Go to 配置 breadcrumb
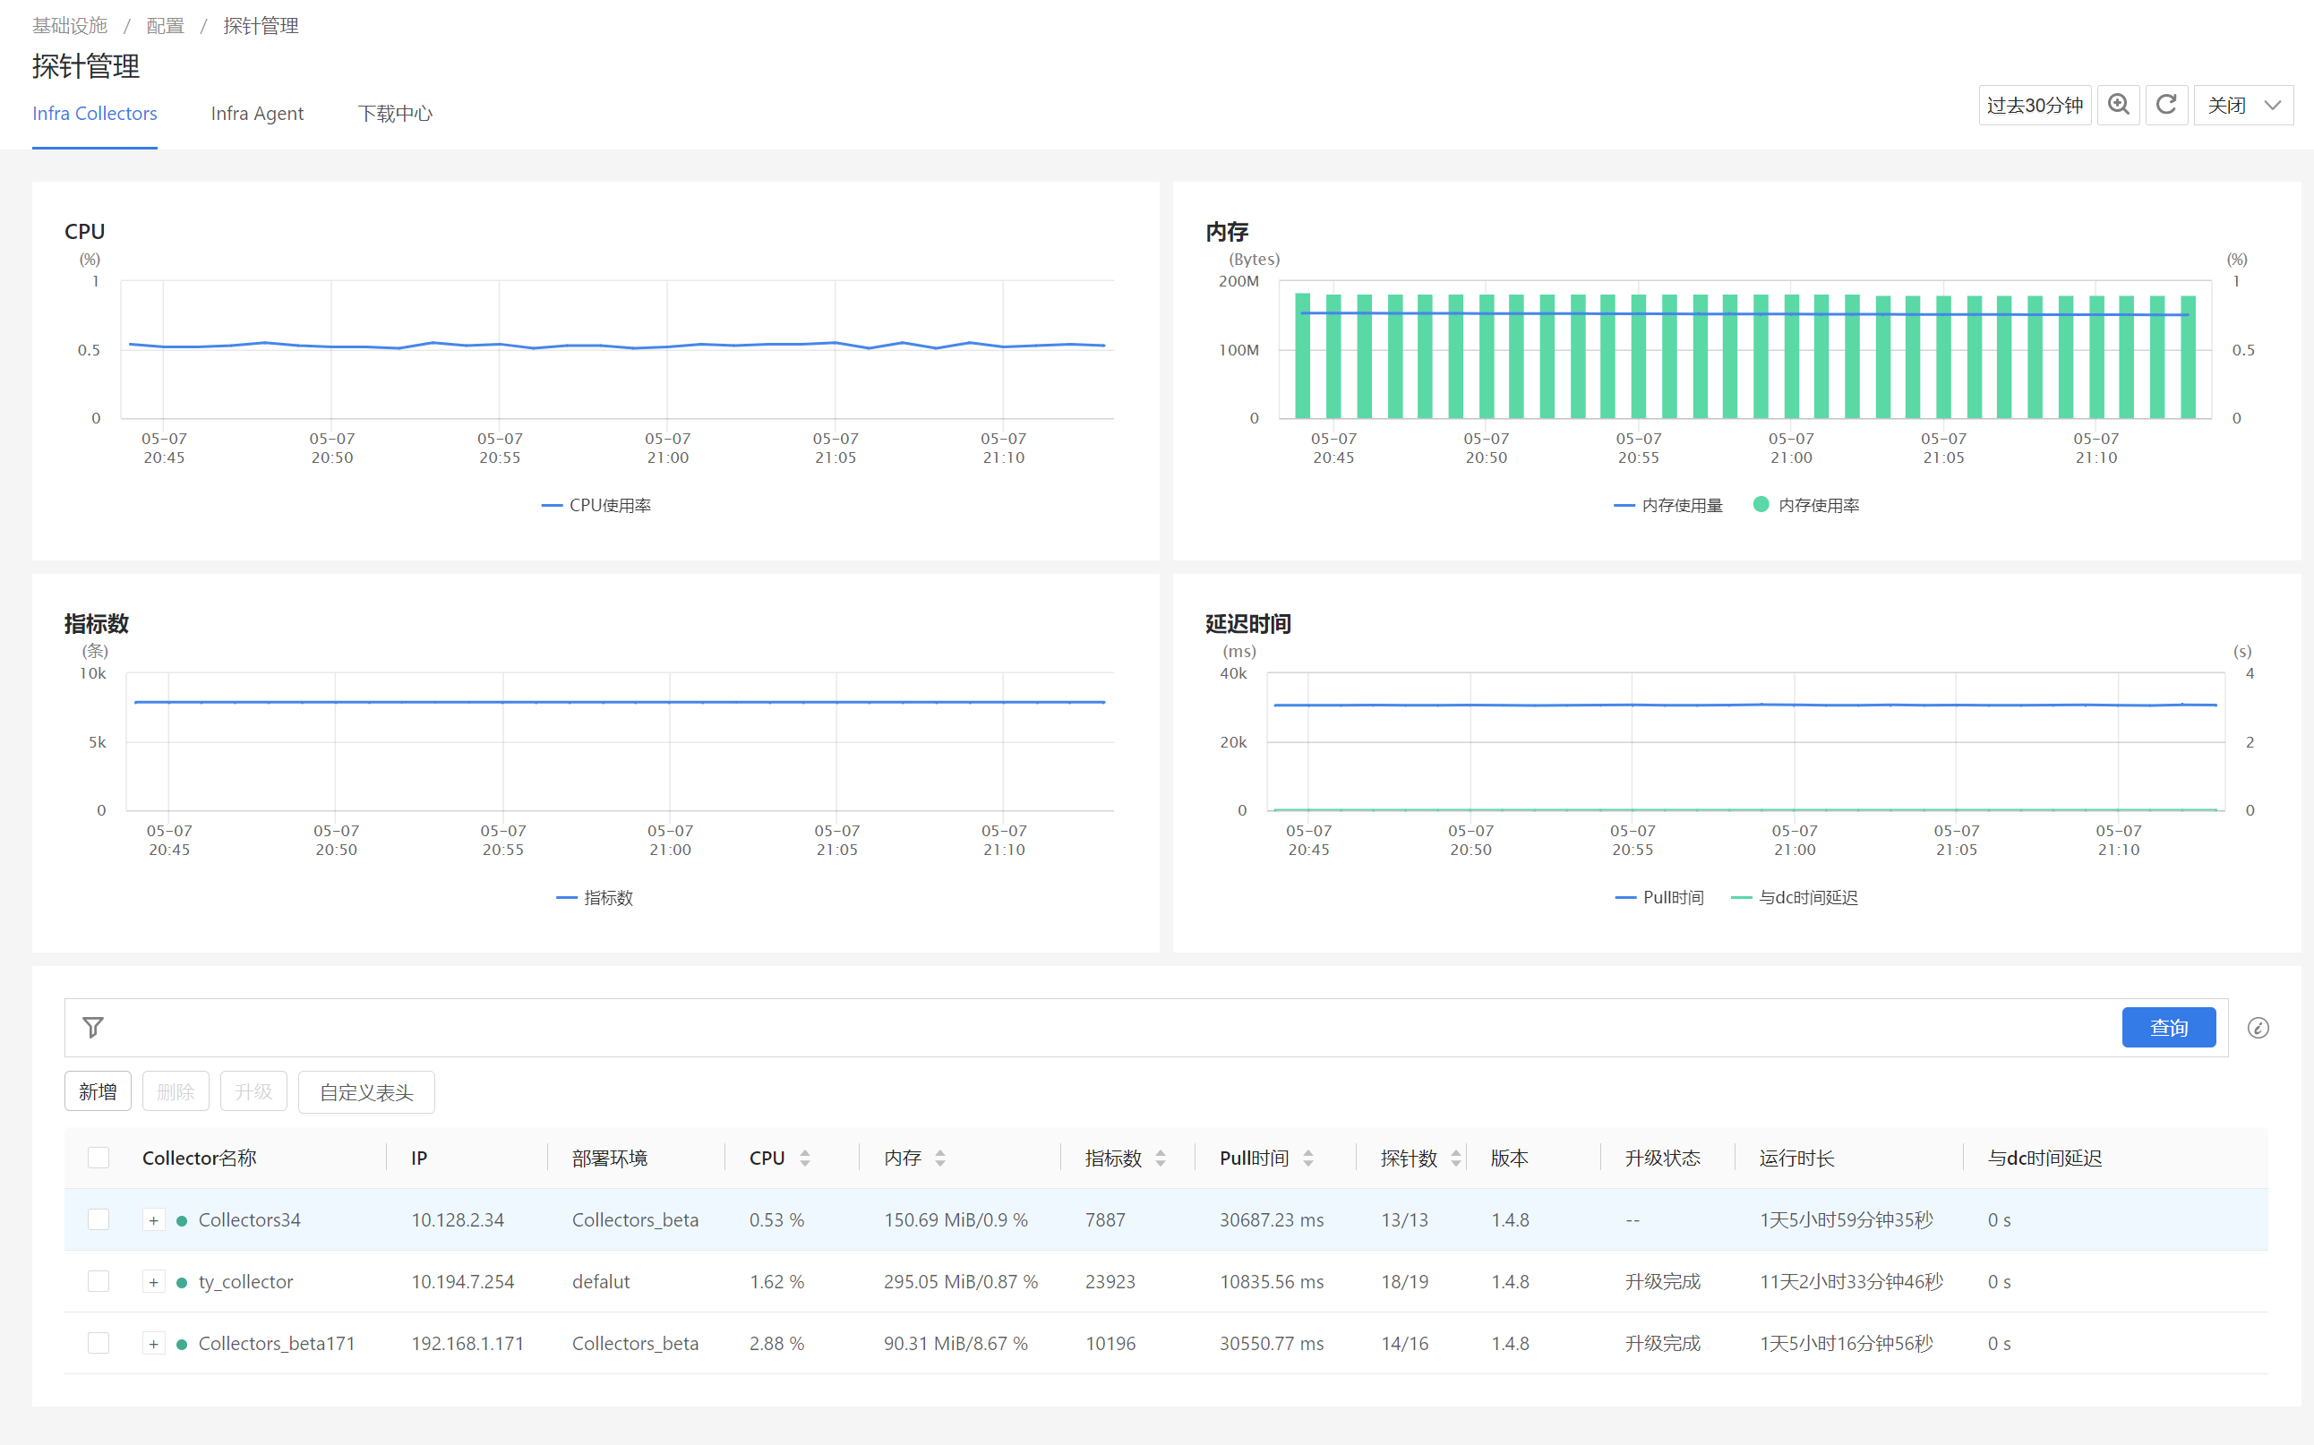The image size is (2314, 1445). (x=166, y=26)
